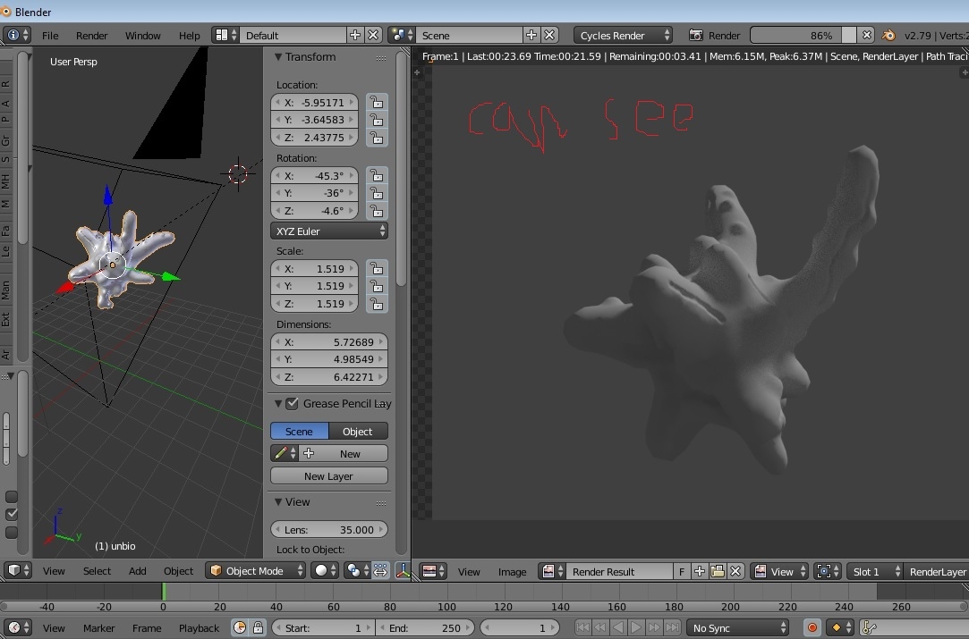Open the Render menu in the top bar
Screen dimensions: 969x639
pos(91,36)
